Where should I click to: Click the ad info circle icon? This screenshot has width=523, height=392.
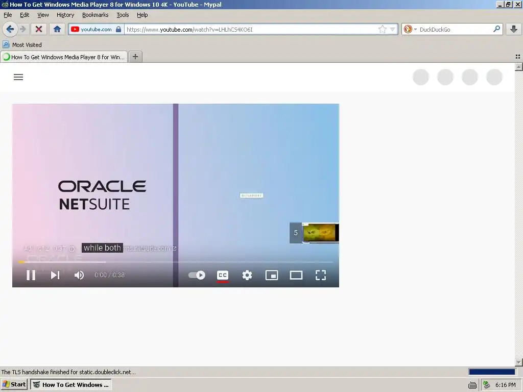click(x=72, y=249)
